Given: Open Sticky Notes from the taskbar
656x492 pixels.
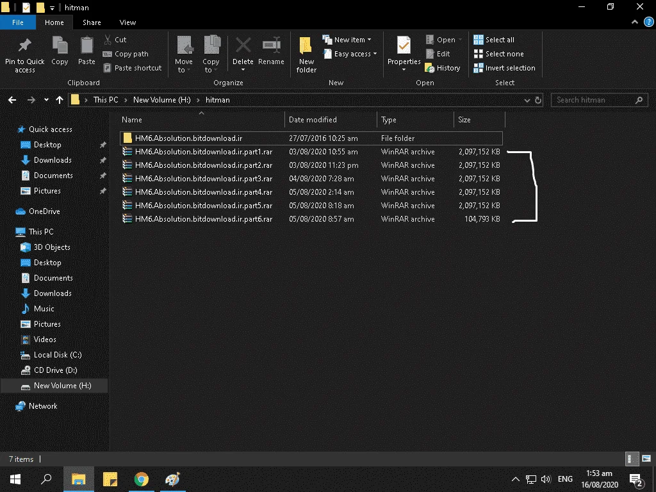Looking at the screenshot, I should point(110,479).
